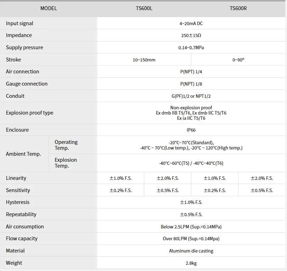Select the Operating Temp. sub-label
The width and height of the screenshot is (287, 271).
point(66,145)
